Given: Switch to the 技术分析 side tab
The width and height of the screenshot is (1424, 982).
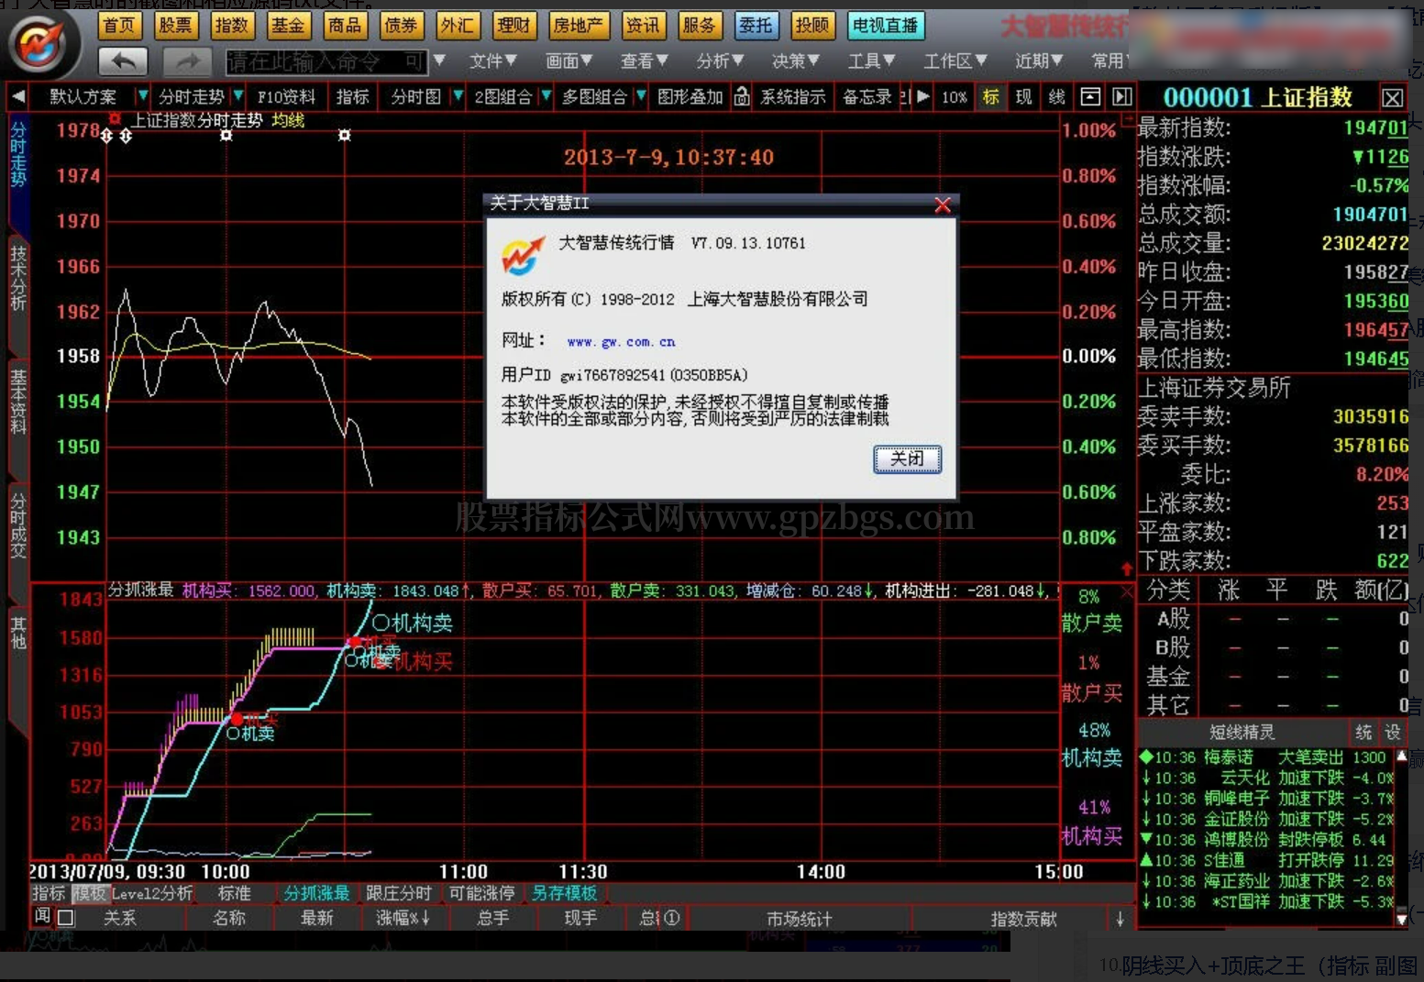Looking at the screenshot, I should coord(18,278).
